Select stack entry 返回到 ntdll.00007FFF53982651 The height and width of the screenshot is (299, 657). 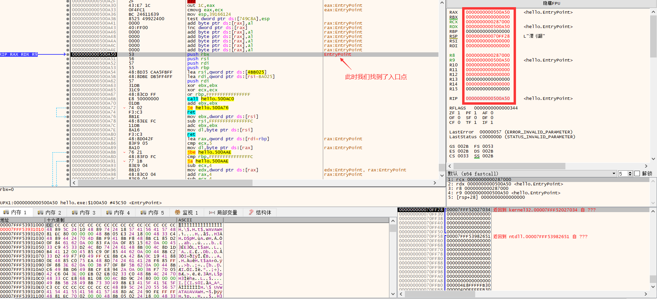click(540, 237)
